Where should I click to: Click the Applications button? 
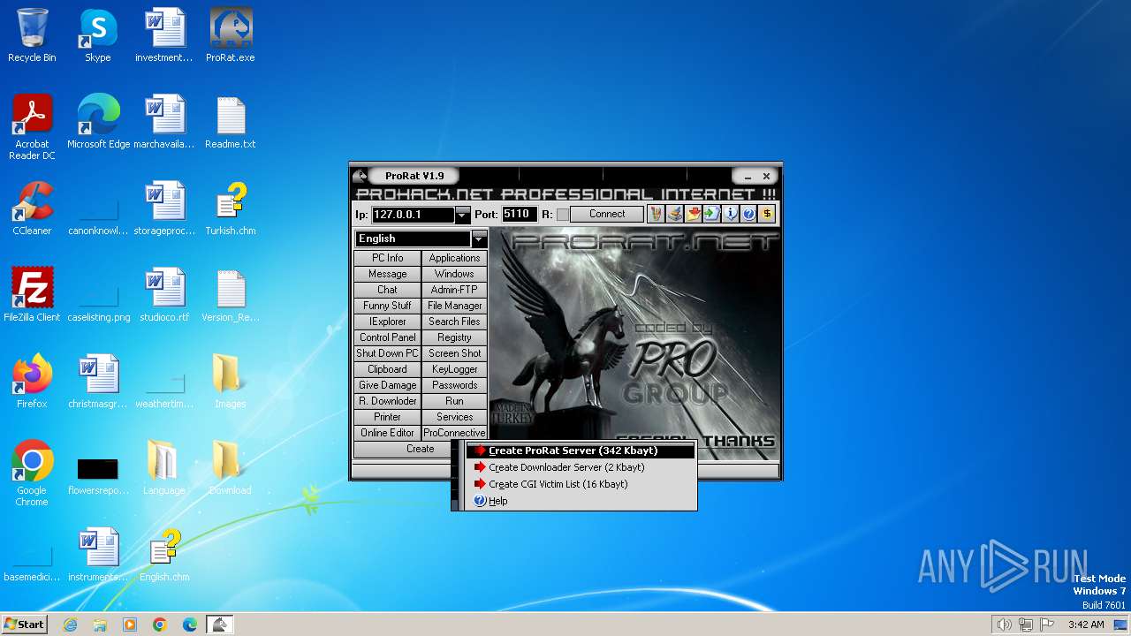point(454,258)
